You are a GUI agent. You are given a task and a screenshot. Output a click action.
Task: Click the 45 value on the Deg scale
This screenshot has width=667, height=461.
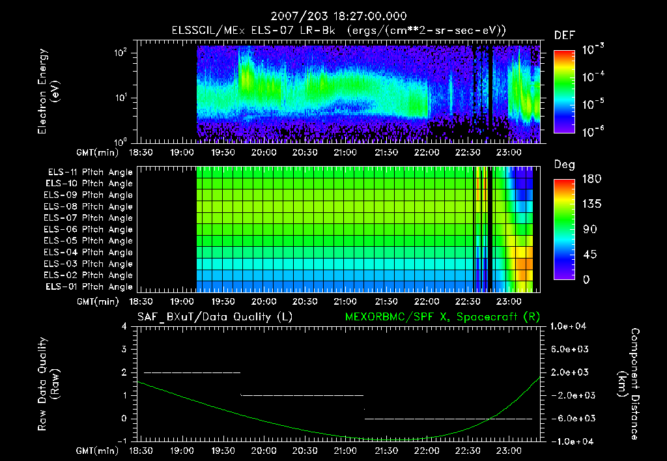pos(590,255)
